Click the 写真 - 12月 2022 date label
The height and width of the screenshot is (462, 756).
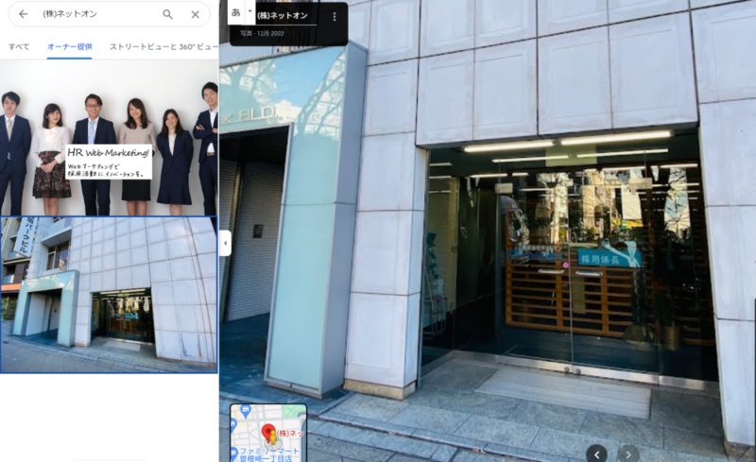[x=263, y=34]
